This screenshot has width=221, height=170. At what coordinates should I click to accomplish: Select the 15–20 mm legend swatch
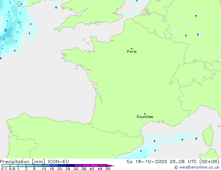pos(54,165)
